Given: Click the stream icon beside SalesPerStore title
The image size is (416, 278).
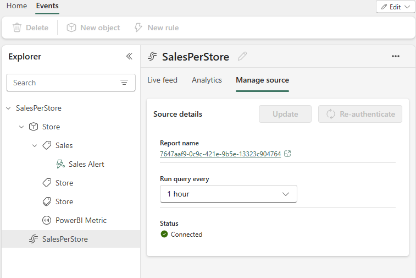Looking at the screenshot, I should click(x=152, y=56).
